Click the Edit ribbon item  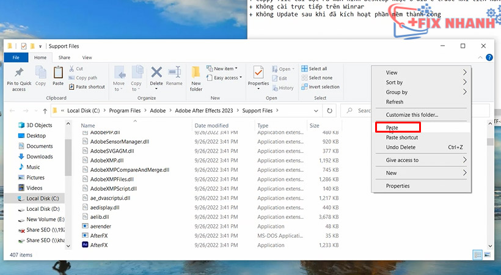280,78
